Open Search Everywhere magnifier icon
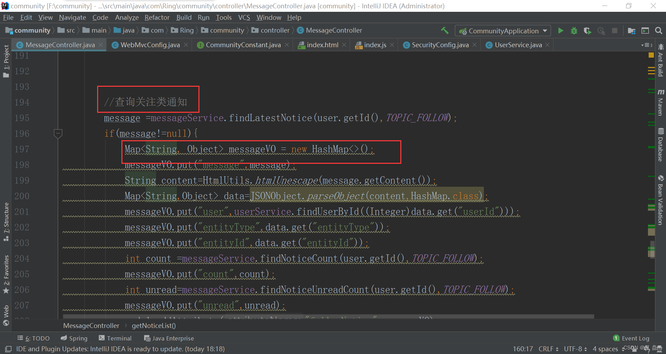 [658, 31]
